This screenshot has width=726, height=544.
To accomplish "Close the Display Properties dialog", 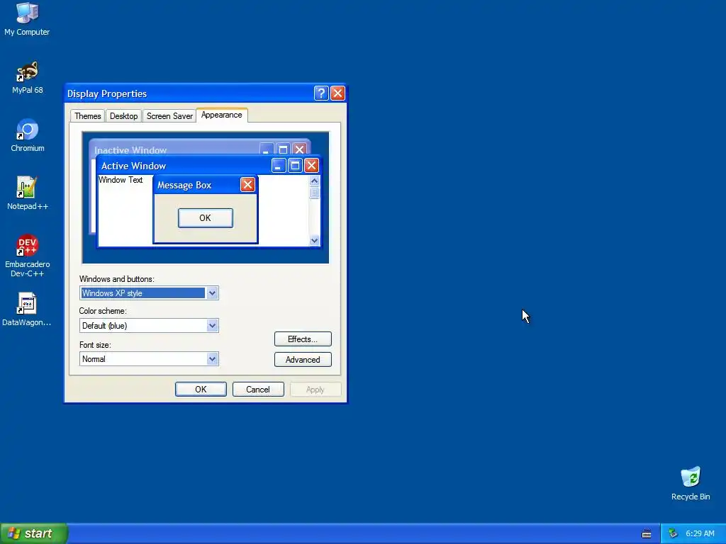I will [337, 93].
